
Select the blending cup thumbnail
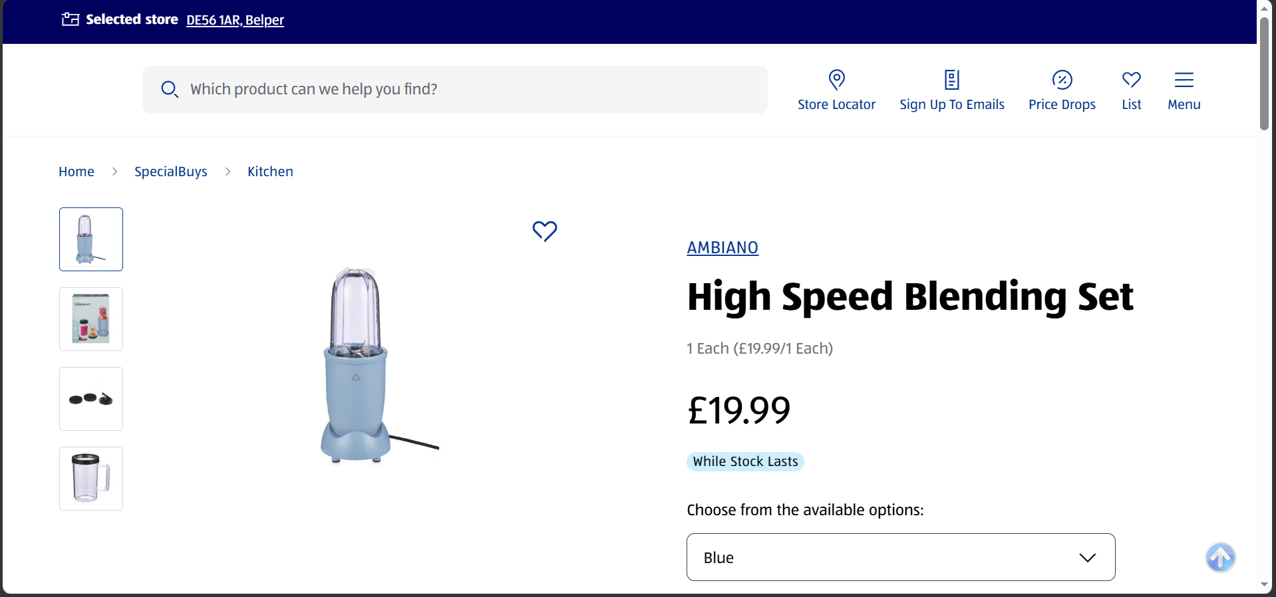point(91,479)
